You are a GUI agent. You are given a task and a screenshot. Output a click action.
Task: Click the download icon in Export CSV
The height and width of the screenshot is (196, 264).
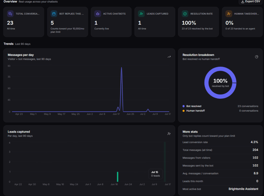tap(243, 2)
